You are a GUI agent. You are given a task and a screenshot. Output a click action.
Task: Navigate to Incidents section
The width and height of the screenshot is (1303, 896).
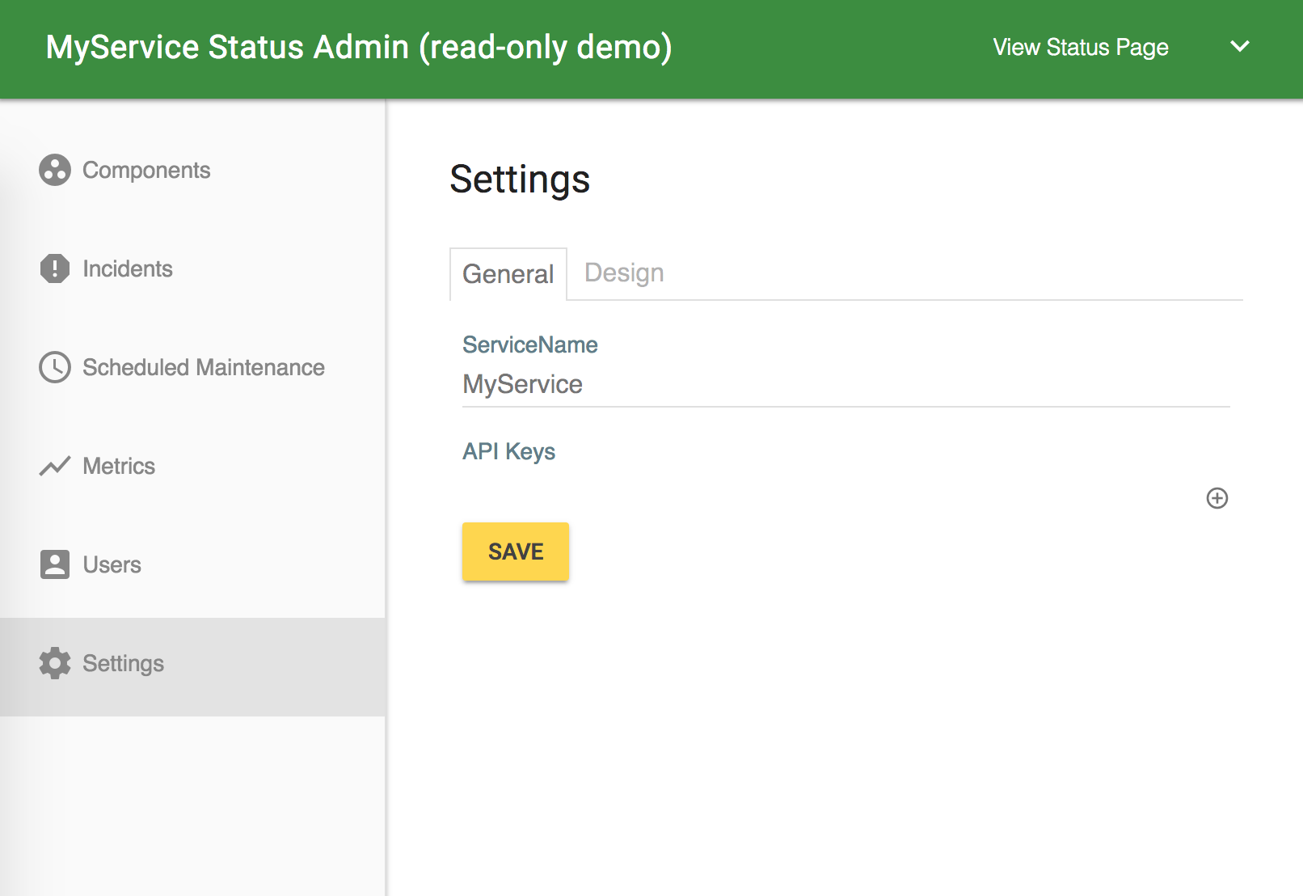click(x=128, y=268)
